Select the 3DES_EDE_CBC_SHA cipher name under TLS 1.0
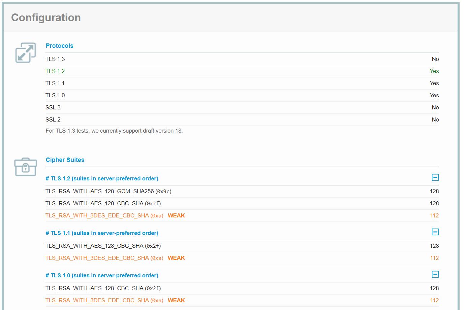468x310 pixels. coord(104,300)
